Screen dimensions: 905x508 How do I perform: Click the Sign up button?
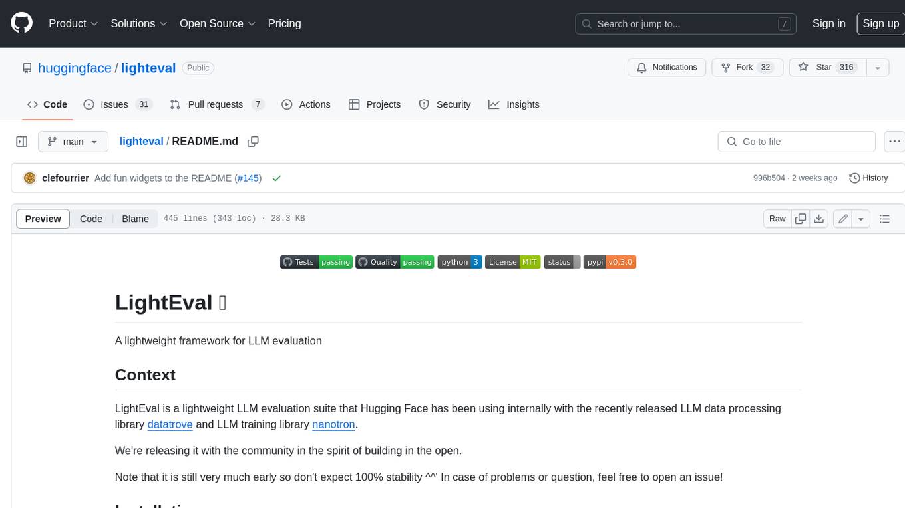click(x=880, y=23)
